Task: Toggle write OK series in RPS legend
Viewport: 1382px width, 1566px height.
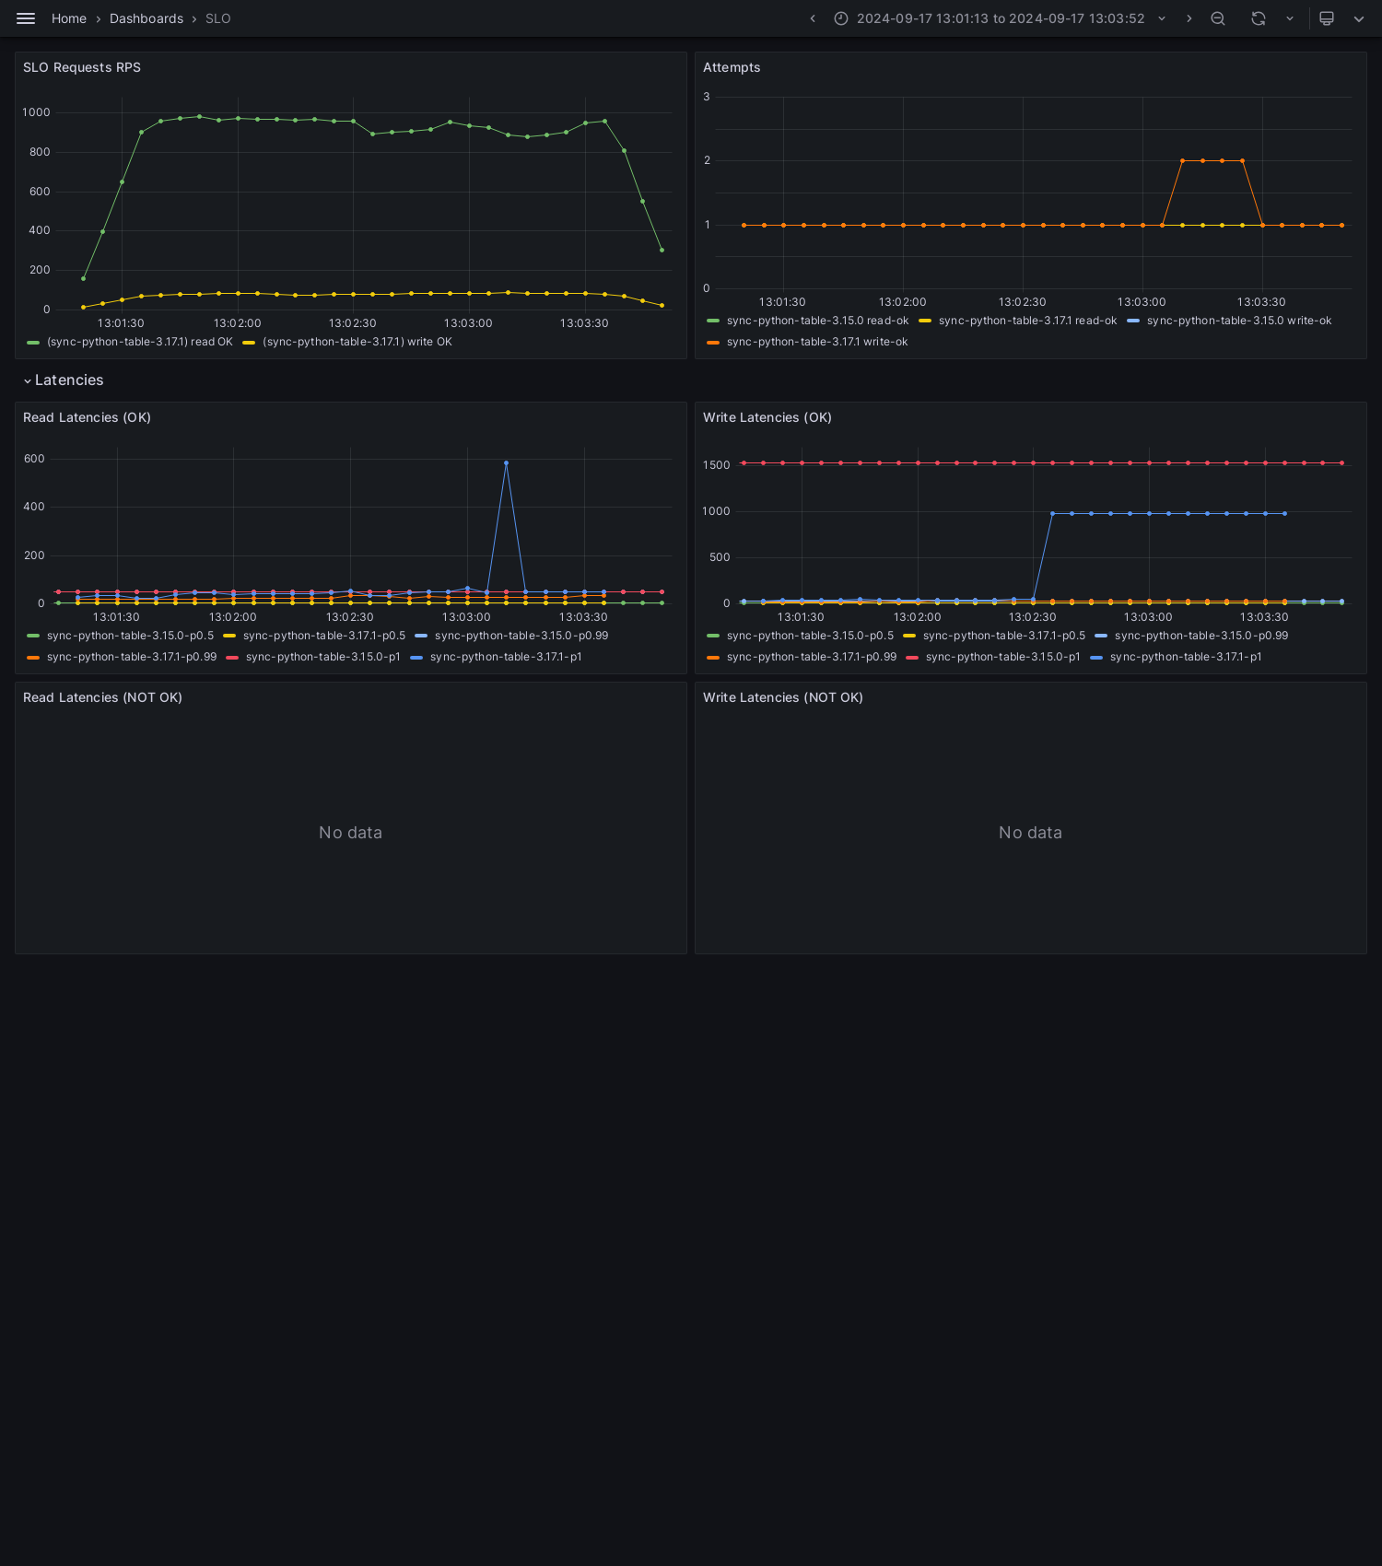Action: [x=357, y=342]
